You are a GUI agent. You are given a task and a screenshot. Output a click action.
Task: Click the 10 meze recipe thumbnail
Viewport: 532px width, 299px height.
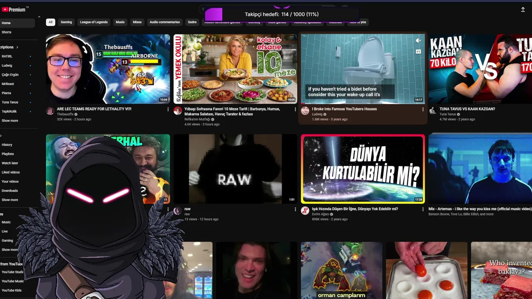pyautogui.click(x=236, y=69)
